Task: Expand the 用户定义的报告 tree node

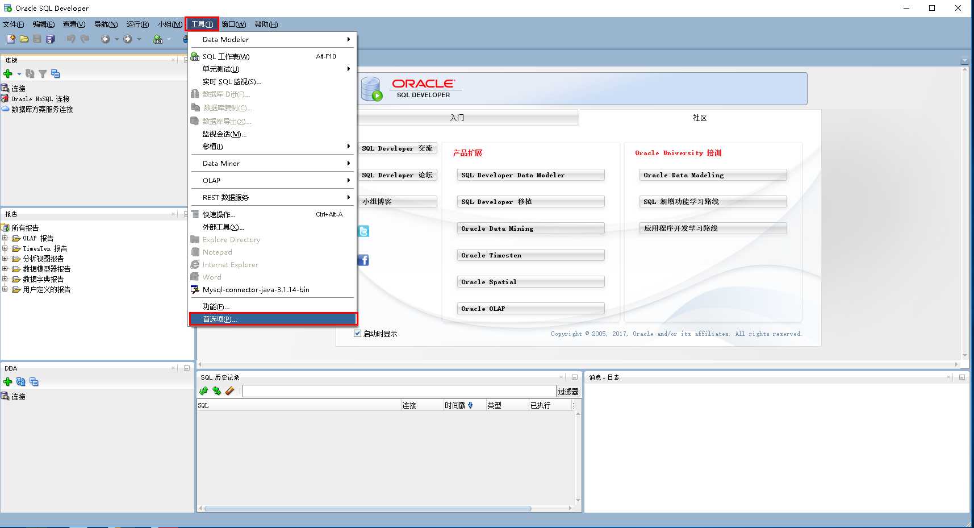Action: [5, 289]
